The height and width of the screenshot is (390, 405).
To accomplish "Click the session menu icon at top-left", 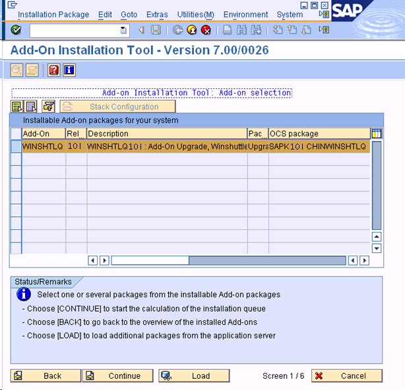I will tap(12, 5).
